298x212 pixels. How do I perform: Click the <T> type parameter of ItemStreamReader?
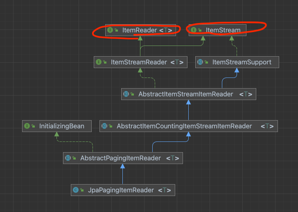[177, 62]
